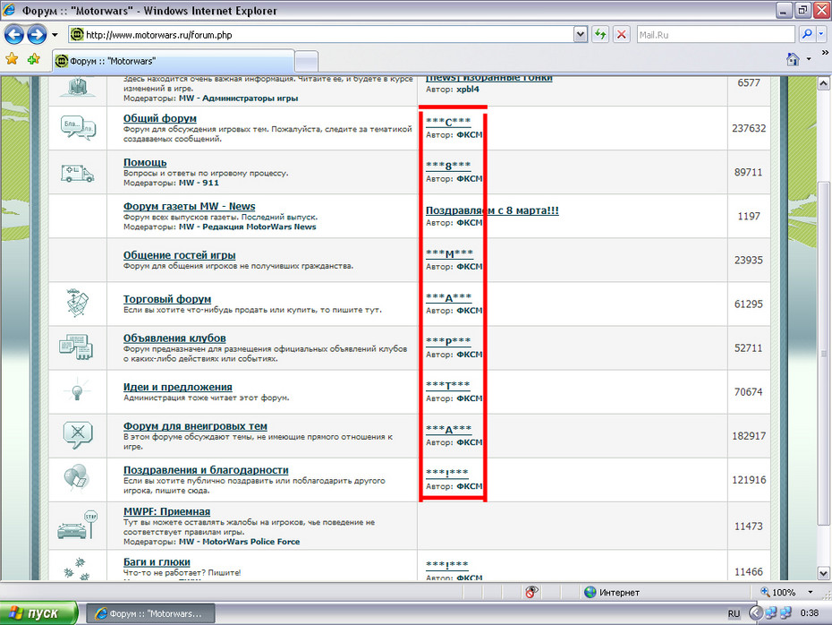Click the Форум Motorwars taskbar button

click(150, 613)
